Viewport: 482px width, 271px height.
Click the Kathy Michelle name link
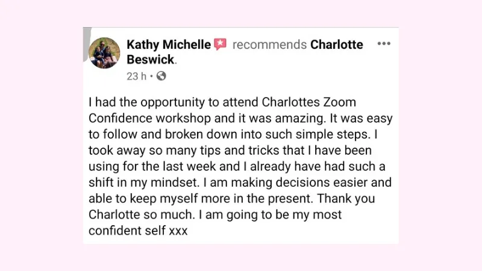click(x=169, y=45)
